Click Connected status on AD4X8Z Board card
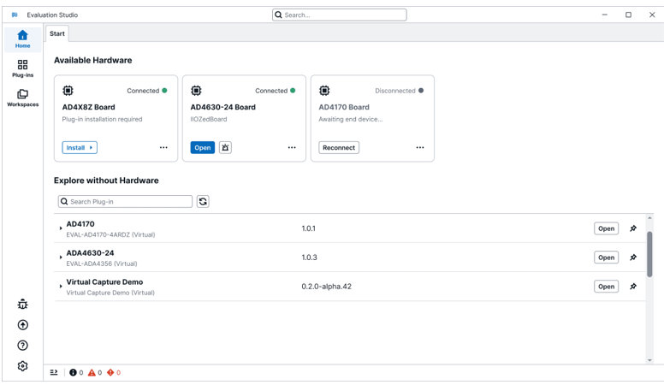The image size is (664, 385). [x=143, y=91]
